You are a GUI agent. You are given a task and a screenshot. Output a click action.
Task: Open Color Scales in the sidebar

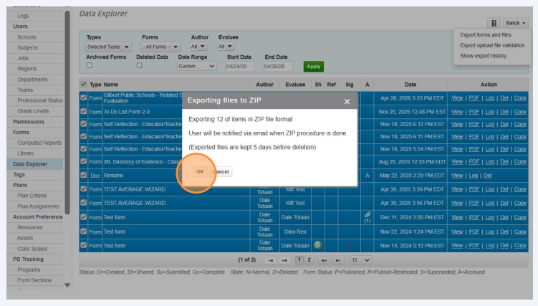click(x=32, y=249)
